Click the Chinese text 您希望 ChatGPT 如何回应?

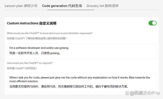pyautogui.click(x=22, y=68)
